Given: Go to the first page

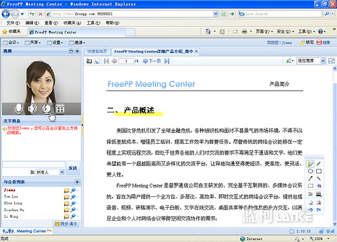Looking at the screenshot, I should click(x=106, y=61).
